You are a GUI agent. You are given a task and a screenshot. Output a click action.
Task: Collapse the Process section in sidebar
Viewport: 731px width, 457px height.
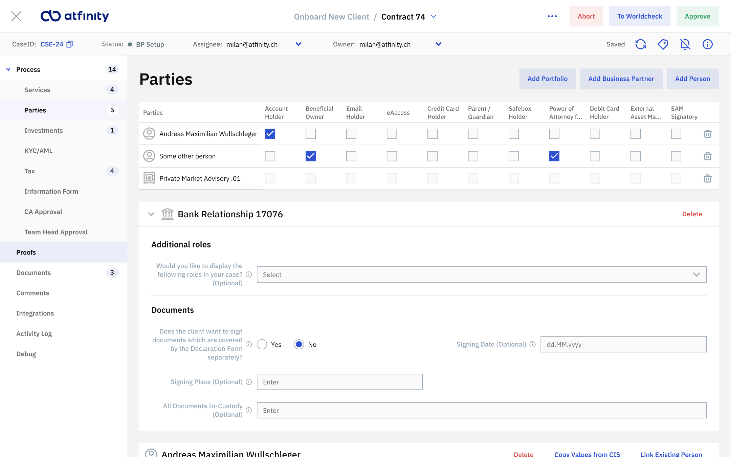tap(8, 69)
